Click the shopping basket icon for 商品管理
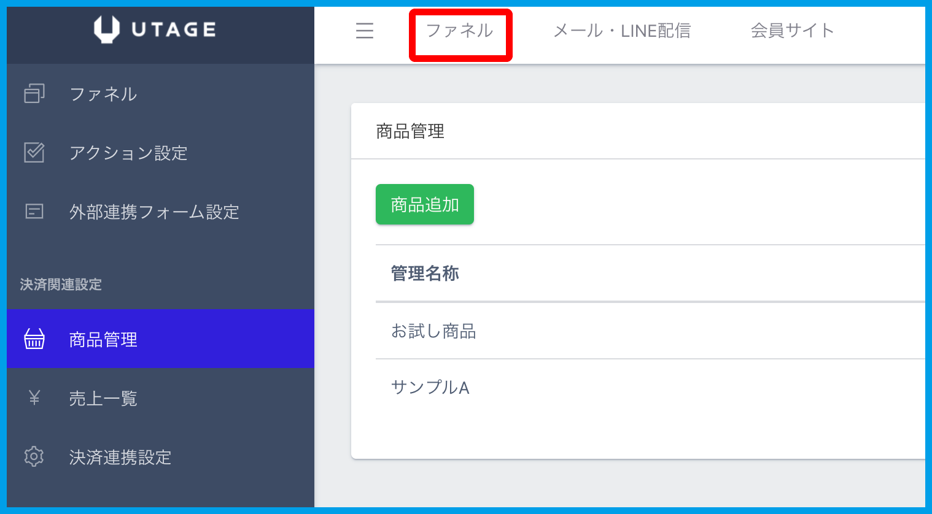The image size is (932, 514). (34, 339)
